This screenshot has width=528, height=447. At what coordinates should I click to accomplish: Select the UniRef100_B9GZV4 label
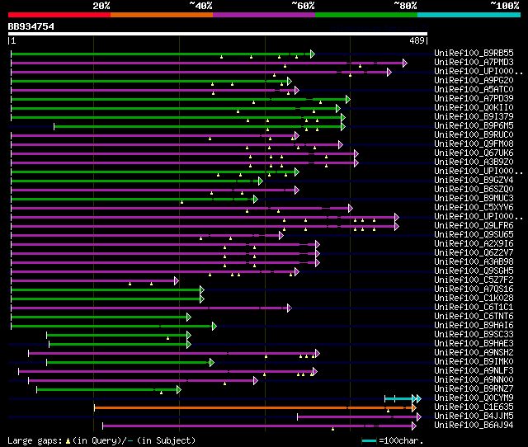click(x=474, y=181)
